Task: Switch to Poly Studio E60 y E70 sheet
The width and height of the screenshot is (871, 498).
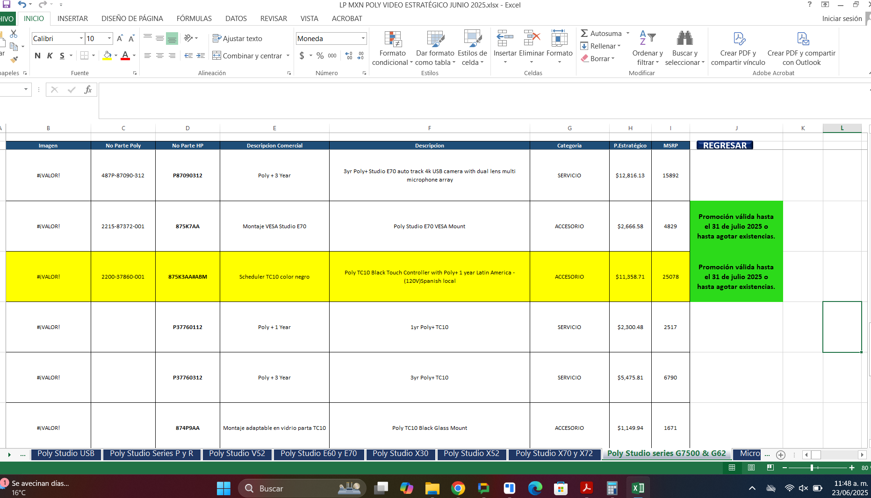Action: pos(318,454)
